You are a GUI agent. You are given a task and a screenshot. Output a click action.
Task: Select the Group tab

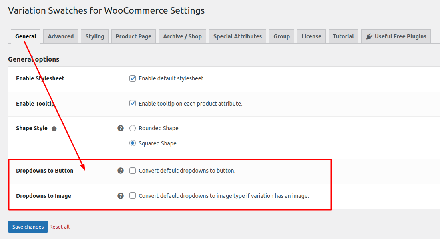coord(281,36)
